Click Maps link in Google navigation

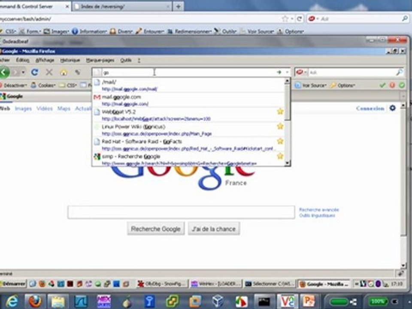point(64,109)
